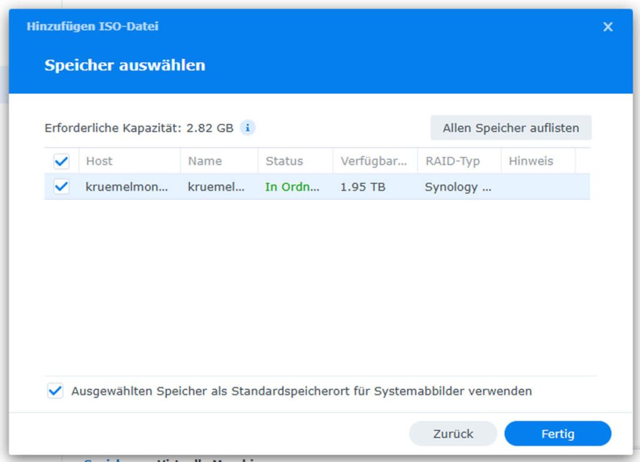Confirm with the Fertig button
The height and width of the screenshot is (462, 640).
(x=557, y=434)
